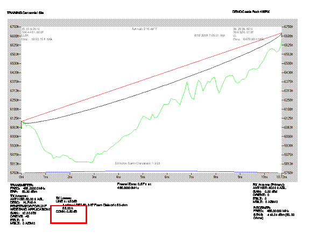The height and width of the screenshot is (239, 310).
Task: Click the red line-of-sight path line
Action: point(151,77)
